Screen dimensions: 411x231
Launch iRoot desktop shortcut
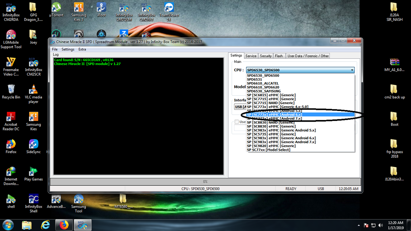coord(101,10)
